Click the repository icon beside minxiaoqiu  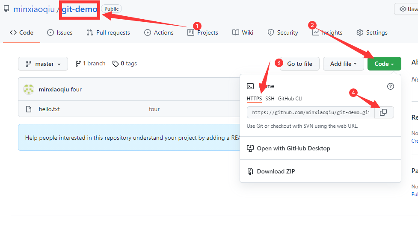click(6, 9)
